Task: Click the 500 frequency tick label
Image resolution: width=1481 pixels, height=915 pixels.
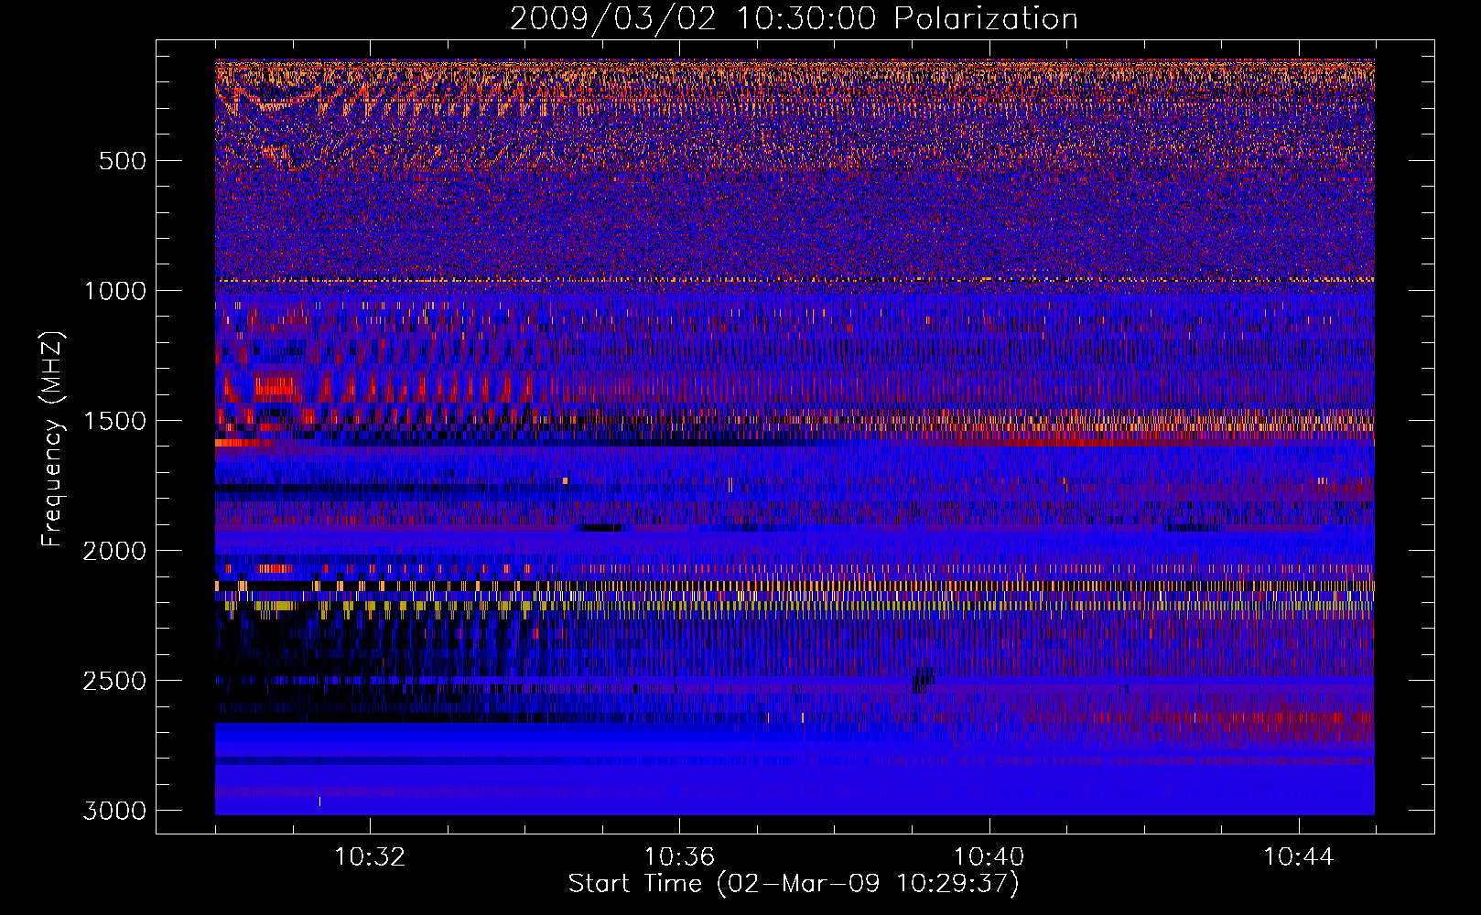Action: 122,161
